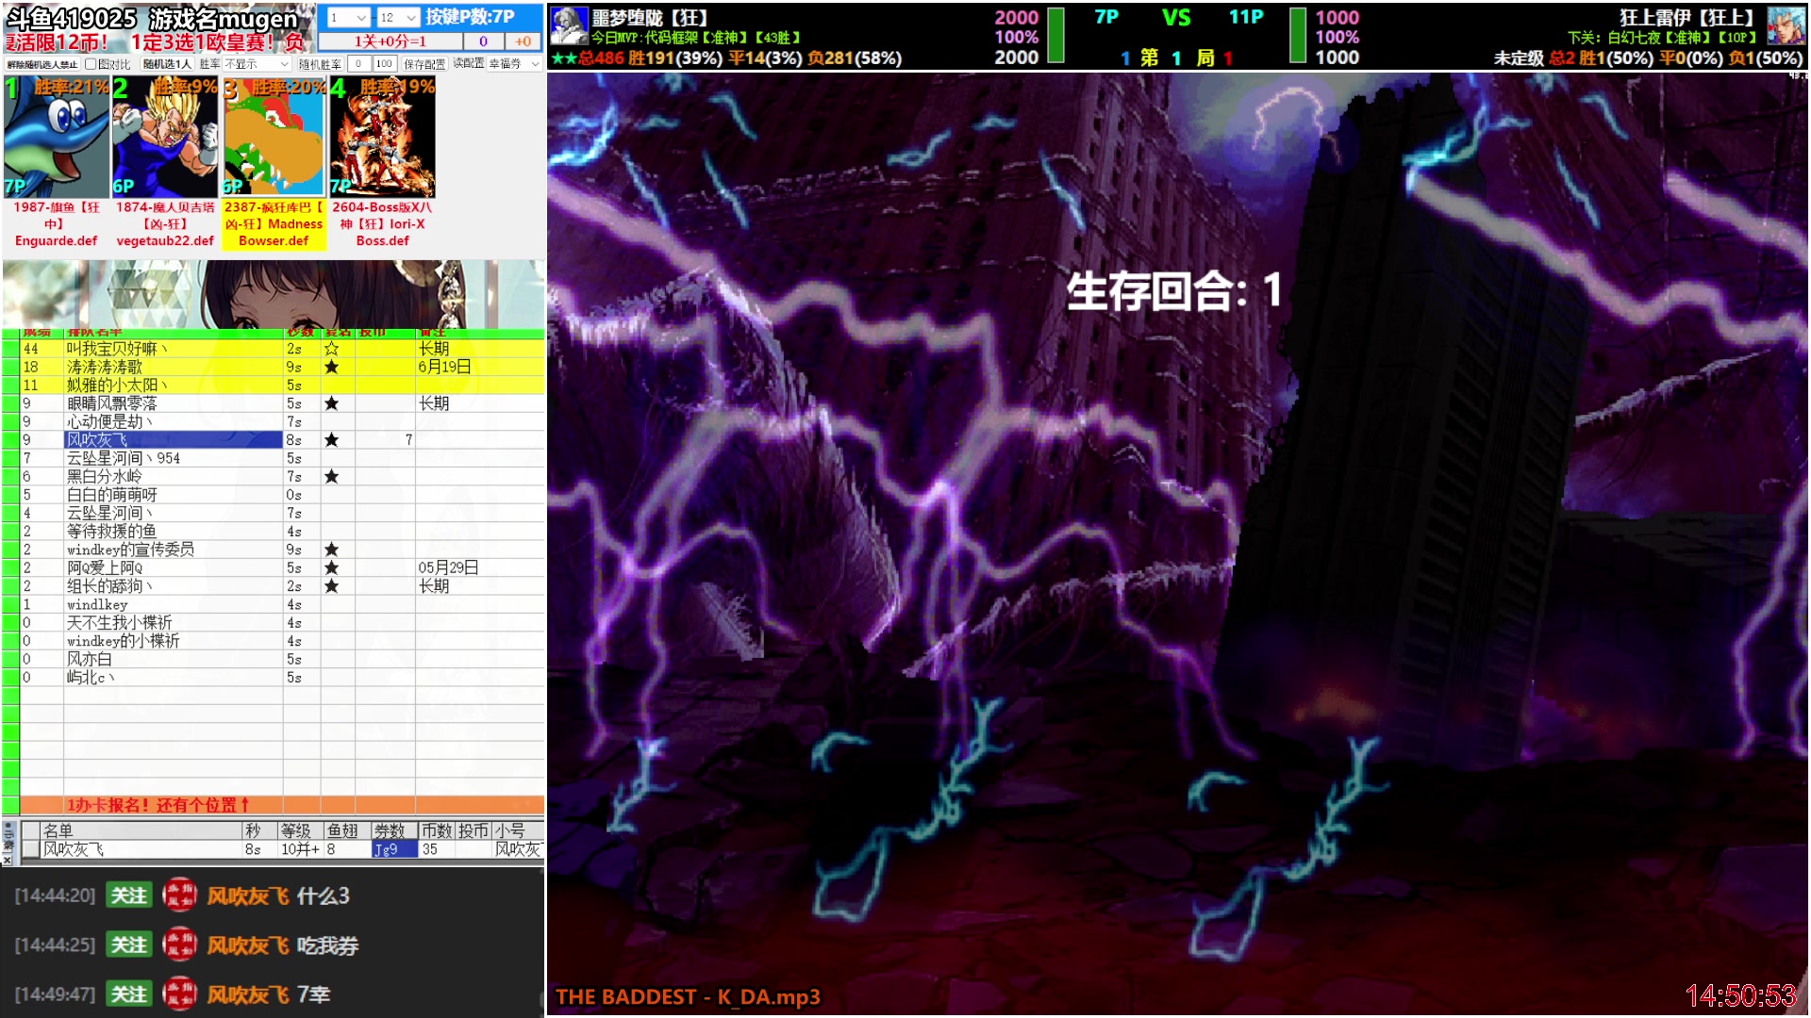The height and width of the screenshot is (1018, 1811).
Task: Click the random win-rate maximum field showing 100
Action: (384, 64)
